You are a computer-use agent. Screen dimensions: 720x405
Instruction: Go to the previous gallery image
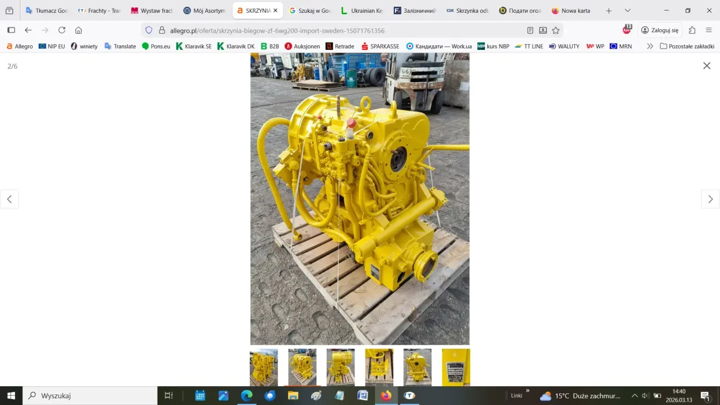9,199
